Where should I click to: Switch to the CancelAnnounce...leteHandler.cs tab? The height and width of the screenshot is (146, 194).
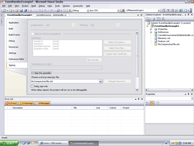click(51, 15)
